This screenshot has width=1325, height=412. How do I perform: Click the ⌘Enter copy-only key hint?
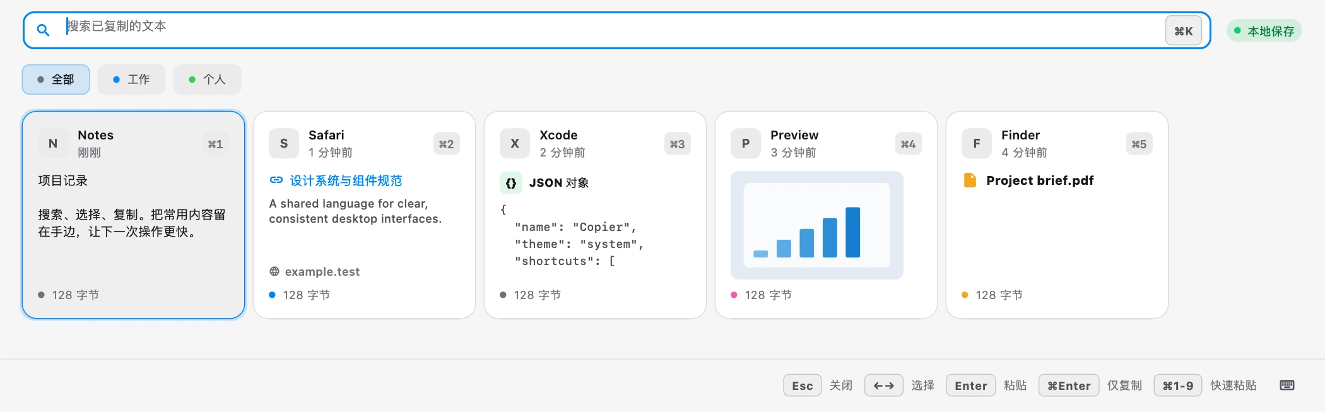[1069, 386]
